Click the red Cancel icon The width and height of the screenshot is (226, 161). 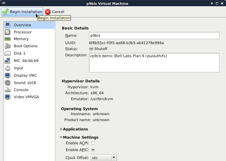coord(48,12)
